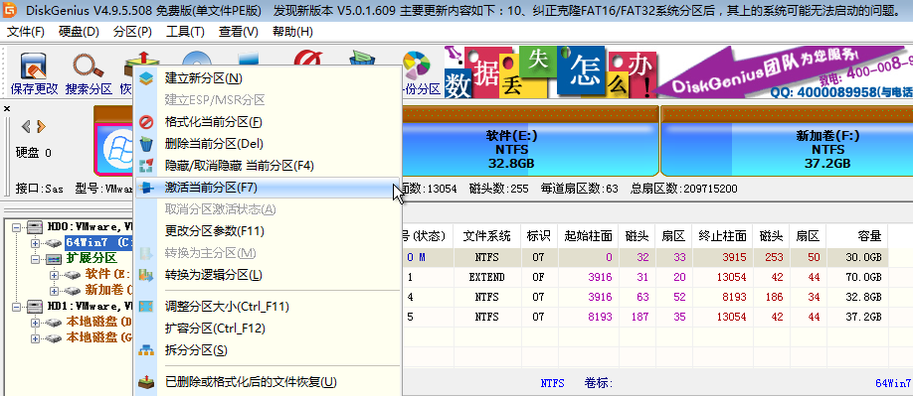This screenshot has width=913, height=396.
Task: Click the 标识 column header
Action: (539, 236)
